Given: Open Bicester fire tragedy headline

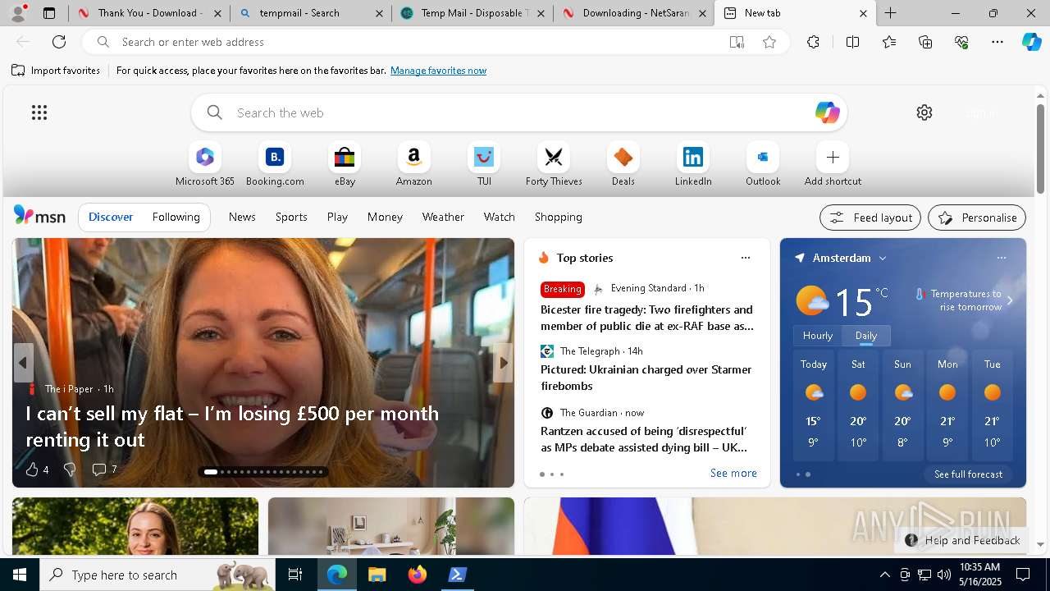Looking at the screenshot, I should tap(646, 318).
